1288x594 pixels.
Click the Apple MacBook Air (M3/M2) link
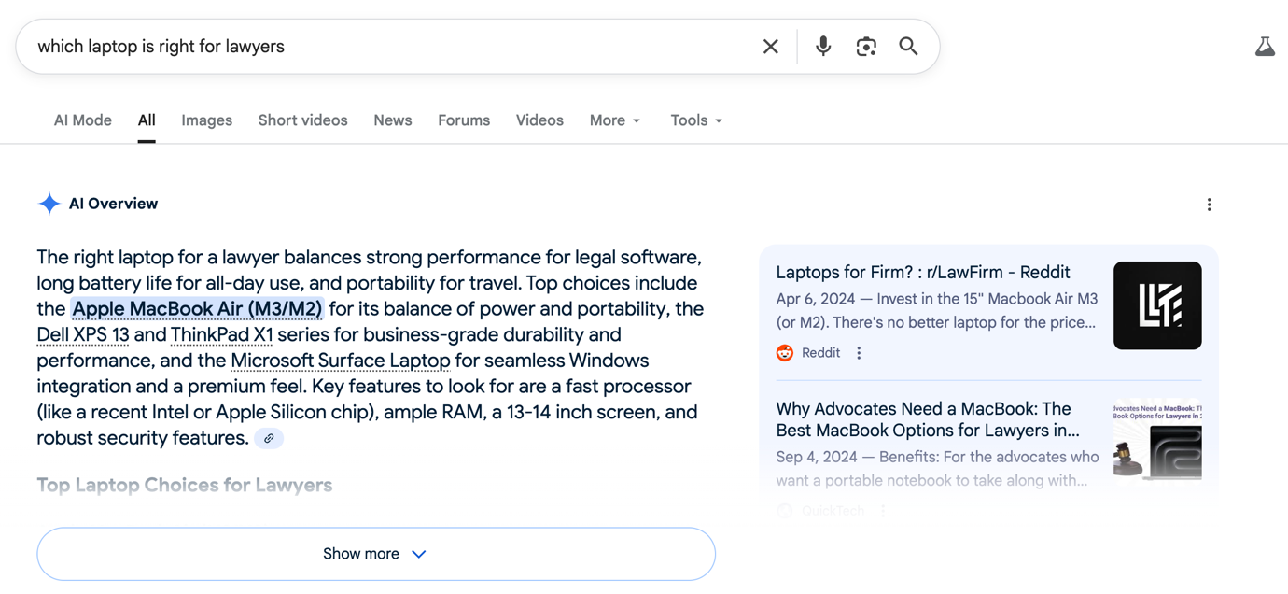pos(197,309)
